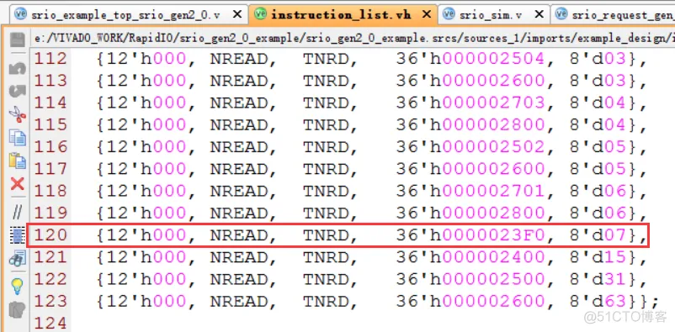Screen dimensions: 675x332
Task: Click the Redo arrow icon
Action: [x=17, y=91]
